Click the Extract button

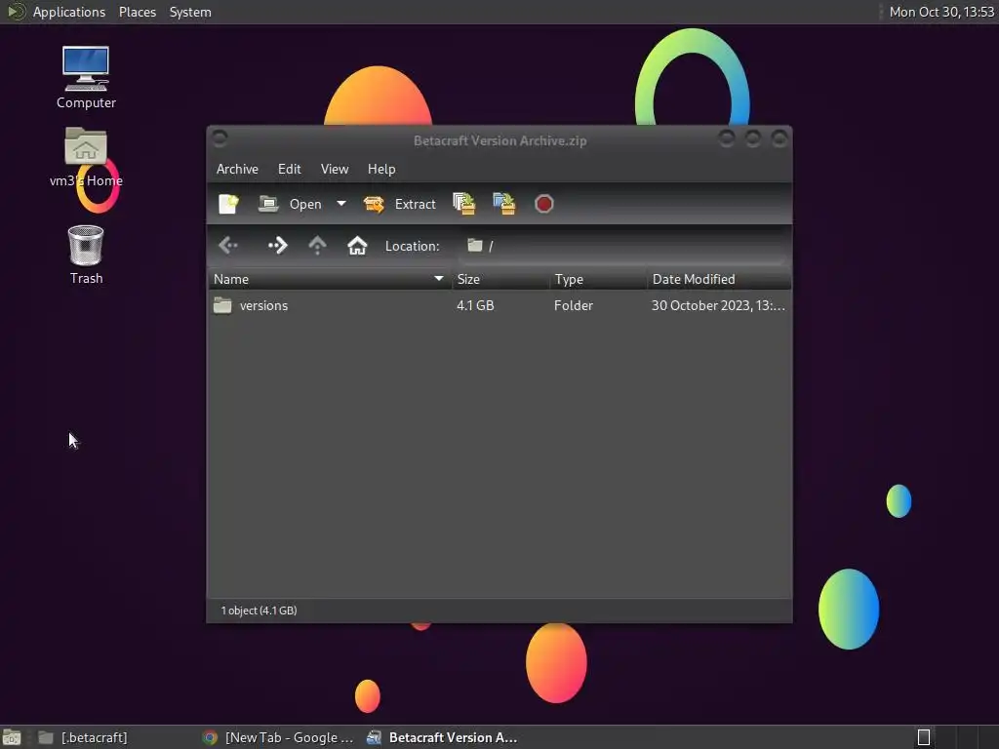point(400,204)
